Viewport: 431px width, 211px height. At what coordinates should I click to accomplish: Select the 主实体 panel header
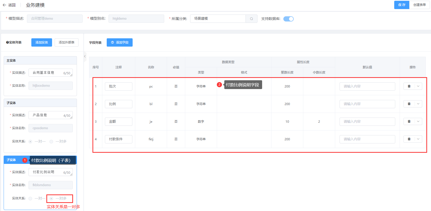pos(40,61)
